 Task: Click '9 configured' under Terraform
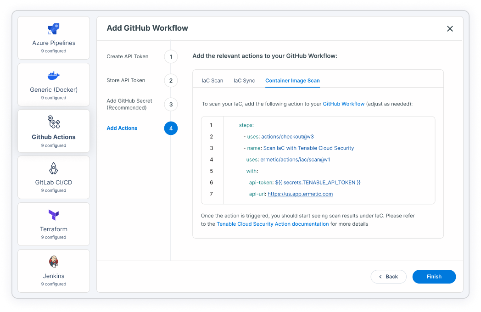point(54,238)
